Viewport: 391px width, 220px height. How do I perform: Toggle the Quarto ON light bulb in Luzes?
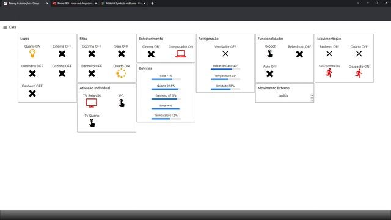click(x=32, y=53)
